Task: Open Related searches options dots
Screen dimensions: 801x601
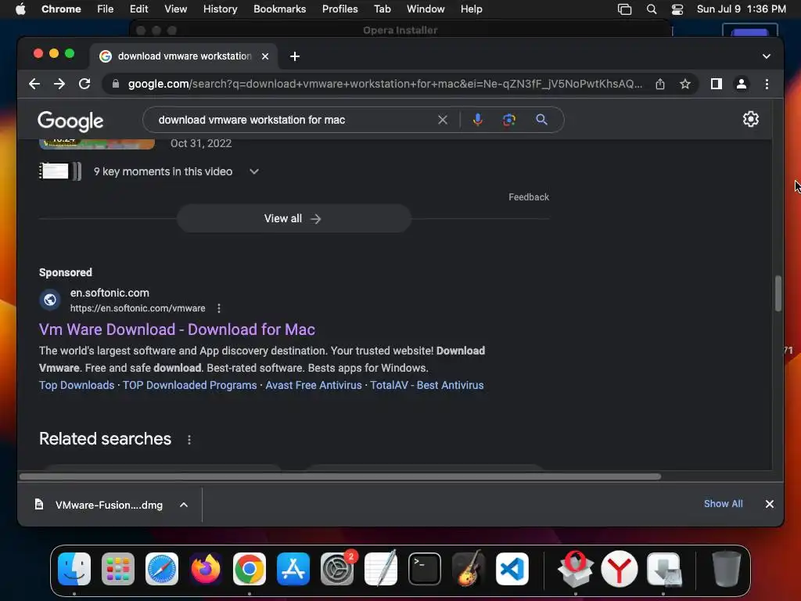Action: (x=189, y=440)
